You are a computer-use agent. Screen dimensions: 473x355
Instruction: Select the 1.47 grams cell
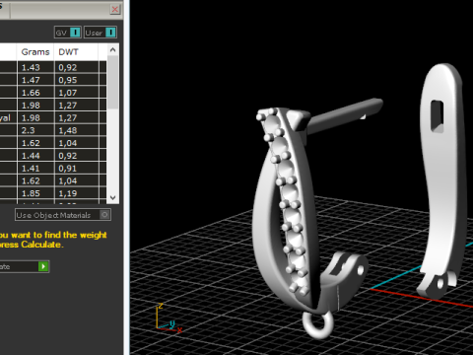point(35,80)
